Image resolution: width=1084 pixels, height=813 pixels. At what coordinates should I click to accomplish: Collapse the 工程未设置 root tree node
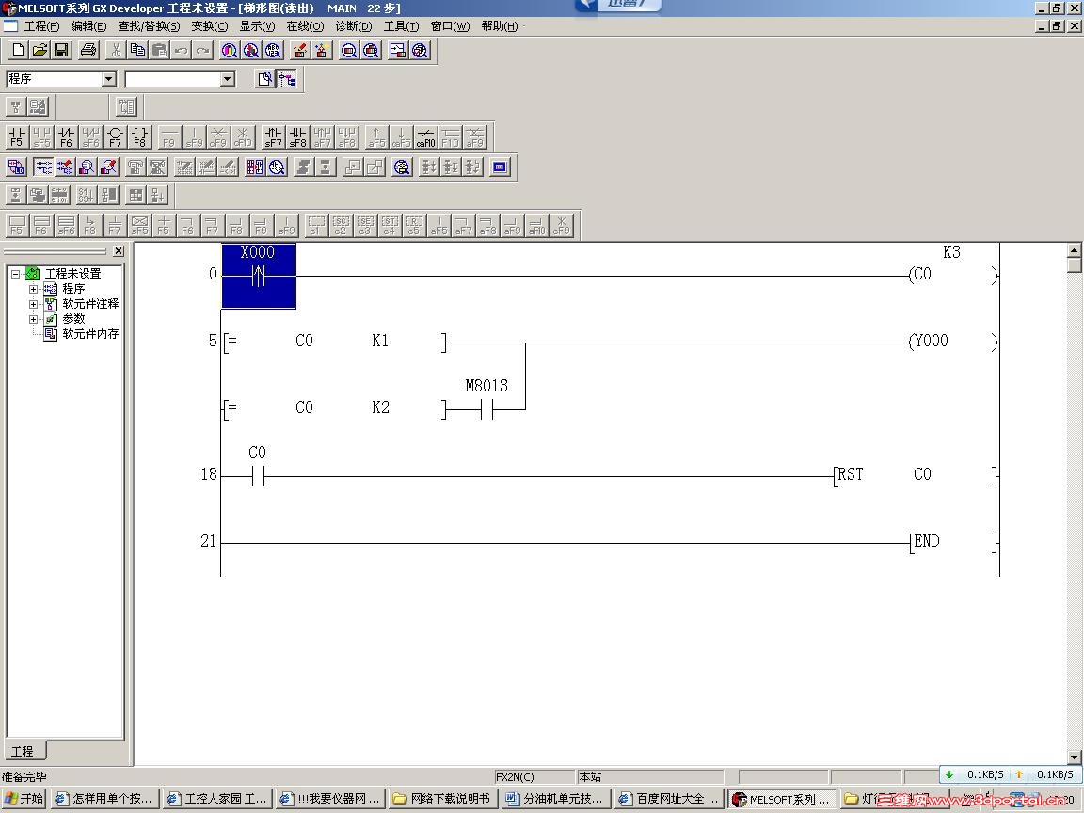click(15, 274)
